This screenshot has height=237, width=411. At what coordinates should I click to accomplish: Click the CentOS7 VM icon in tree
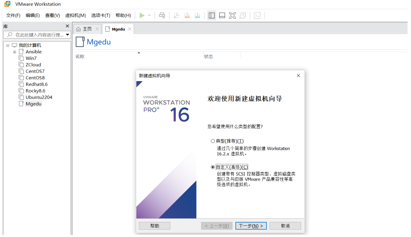(x=21, y=71)
